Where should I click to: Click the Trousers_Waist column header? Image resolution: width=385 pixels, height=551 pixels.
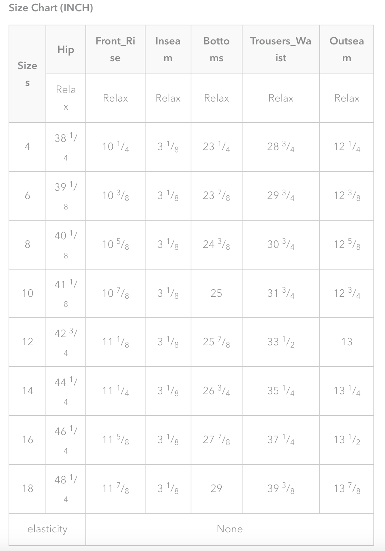[x=281, y=49]
